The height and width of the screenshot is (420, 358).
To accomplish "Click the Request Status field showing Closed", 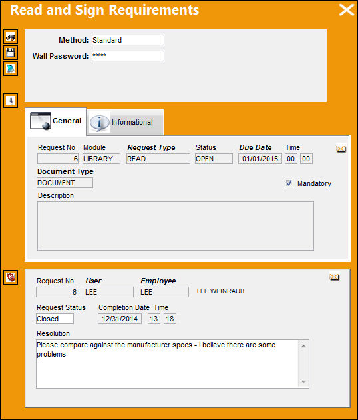I will point(55,319).
